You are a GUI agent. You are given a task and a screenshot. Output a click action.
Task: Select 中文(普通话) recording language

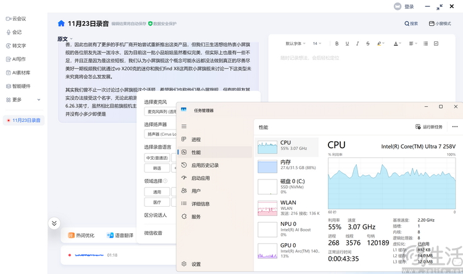[x=157, y=158]
